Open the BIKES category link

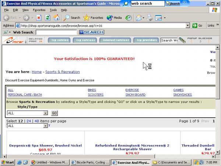click(92, 90)
